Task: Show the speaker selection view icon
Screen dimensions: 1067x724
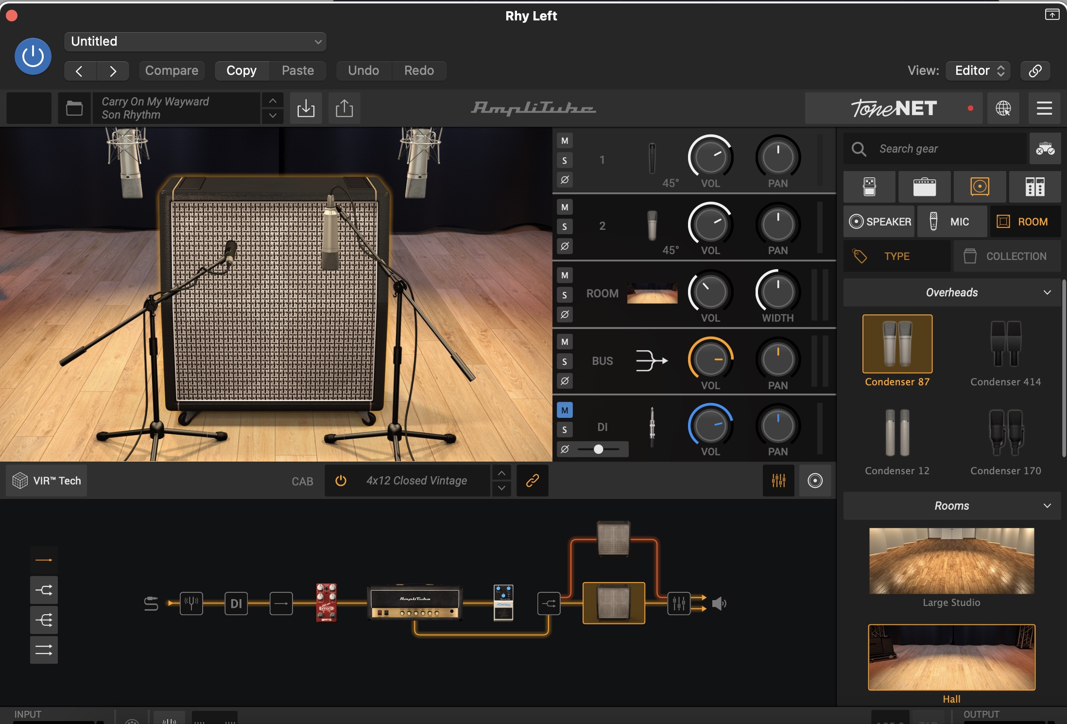Action: tap(815, 481)
